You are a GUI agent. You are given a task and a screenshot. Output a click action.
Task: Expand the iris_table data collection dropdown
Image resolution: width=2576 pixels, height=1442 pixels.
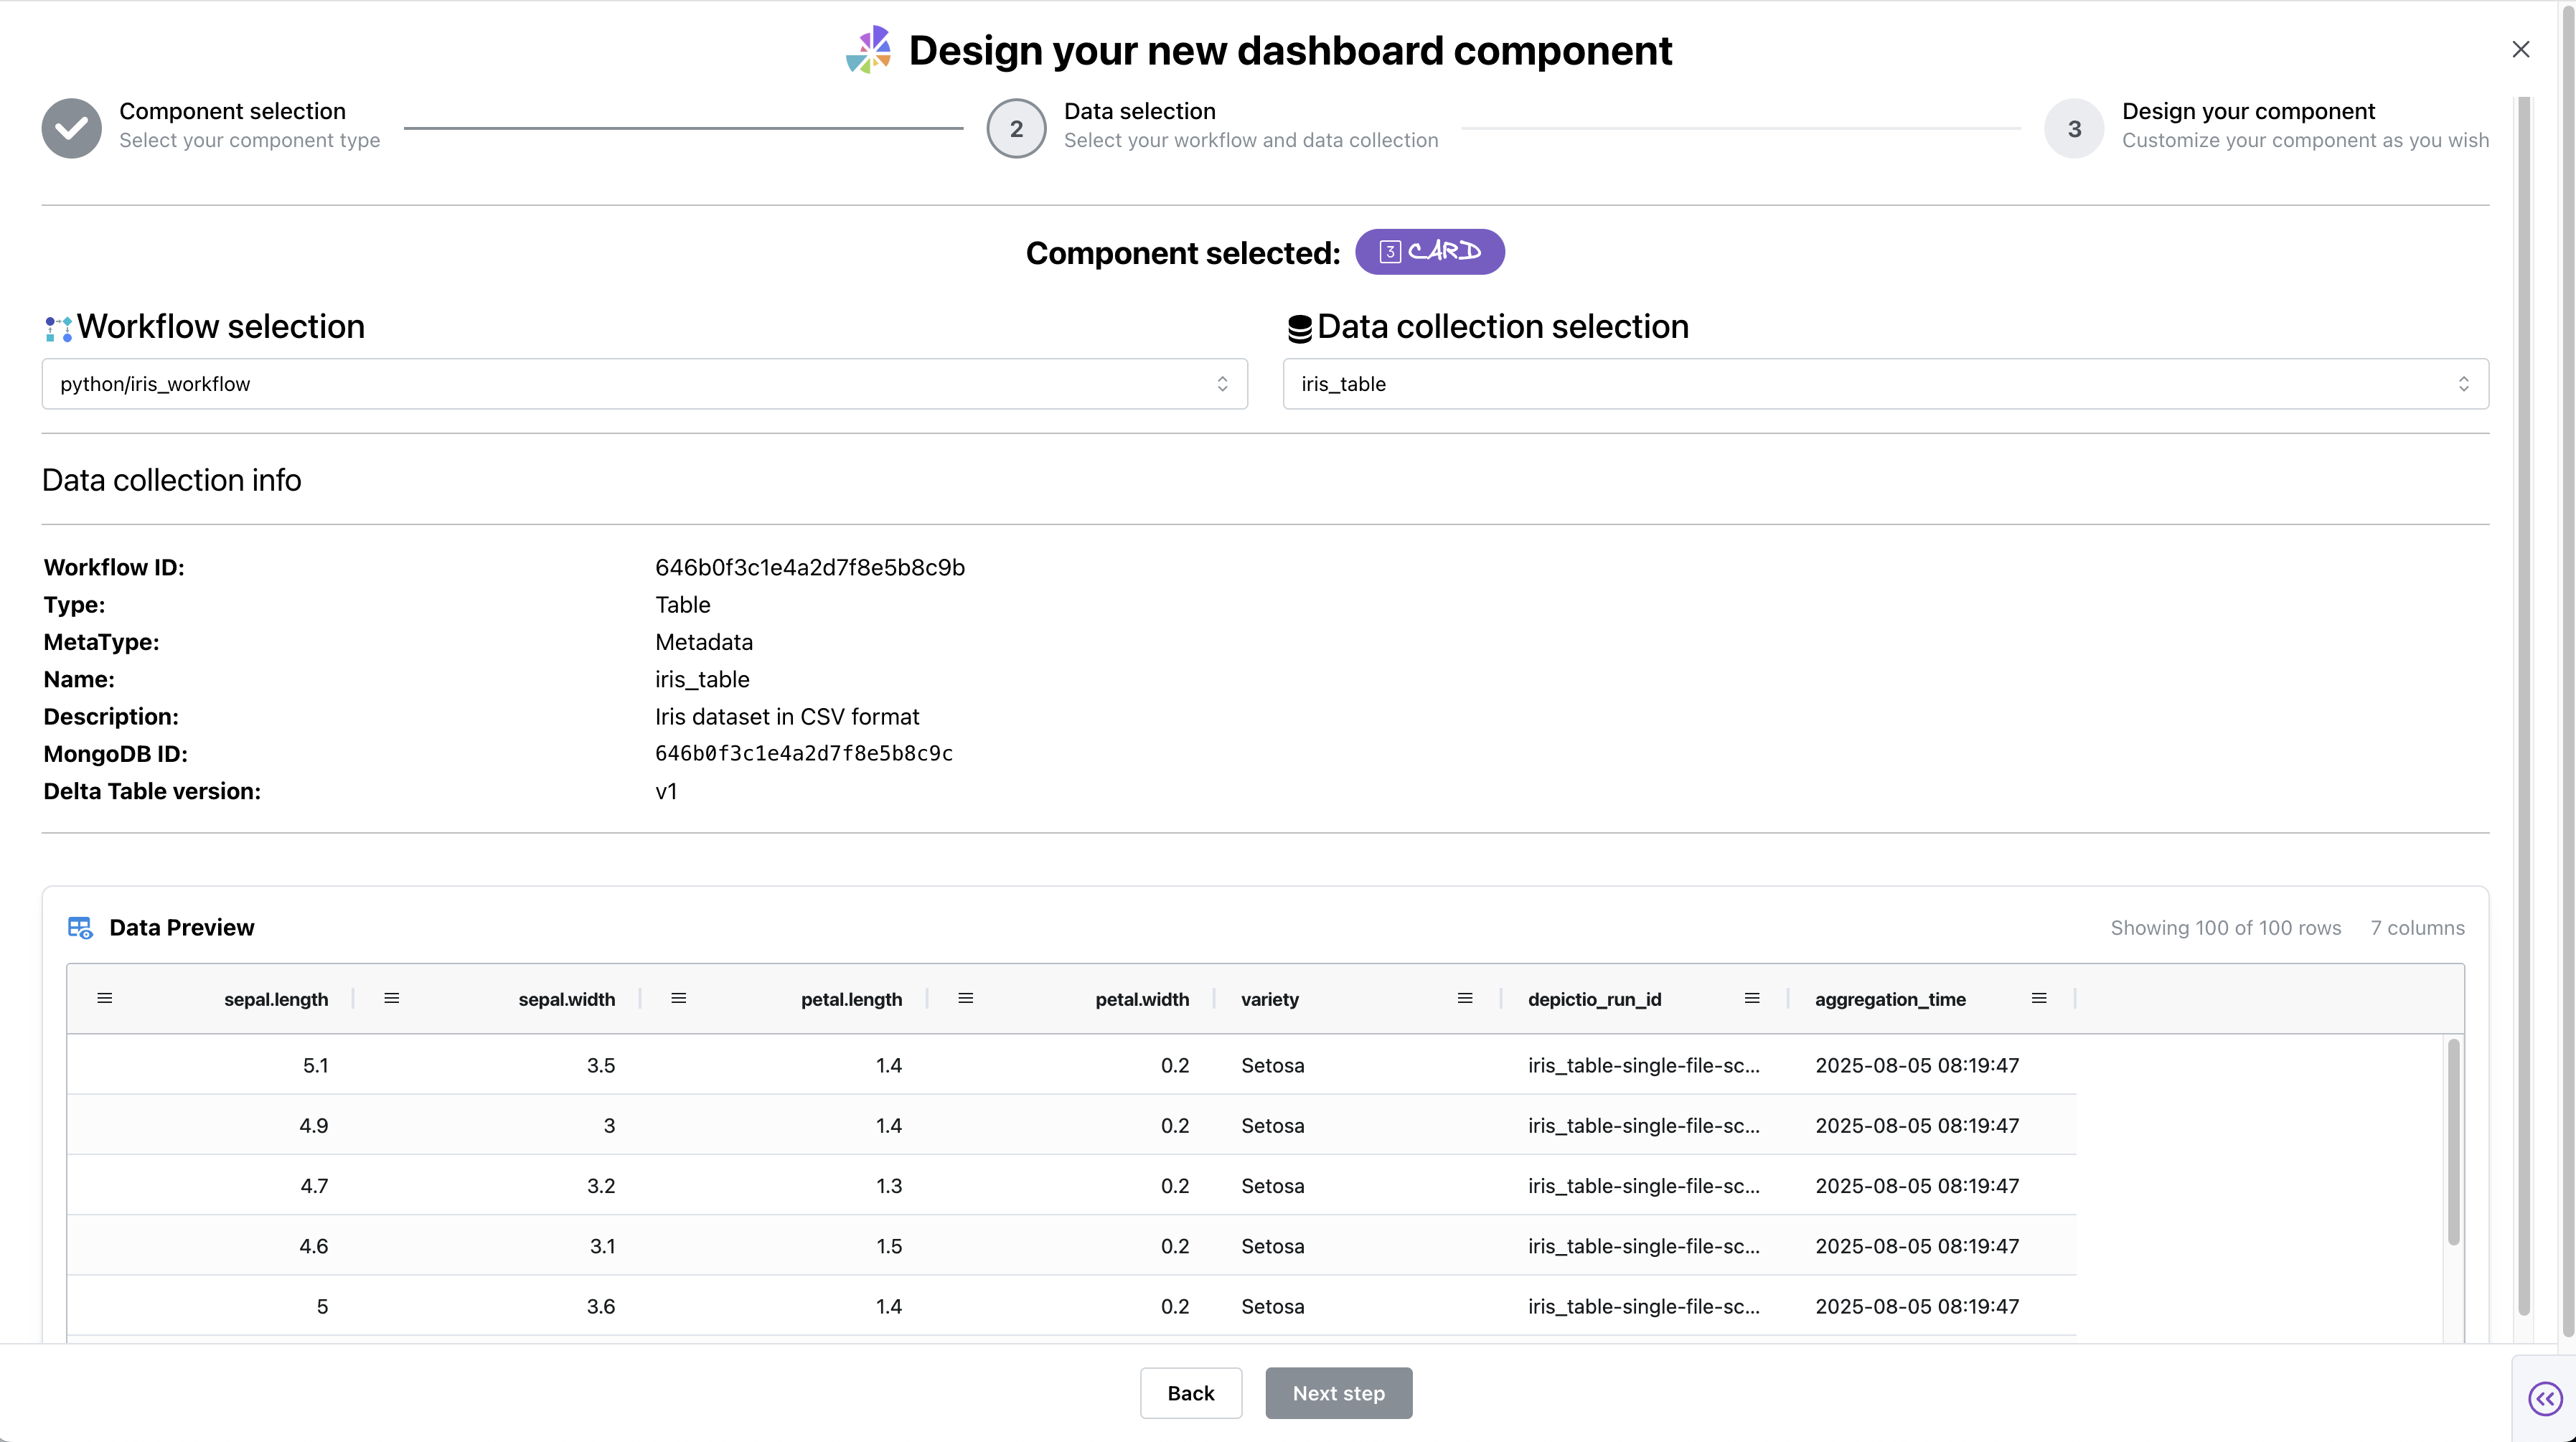point(1885,384)
